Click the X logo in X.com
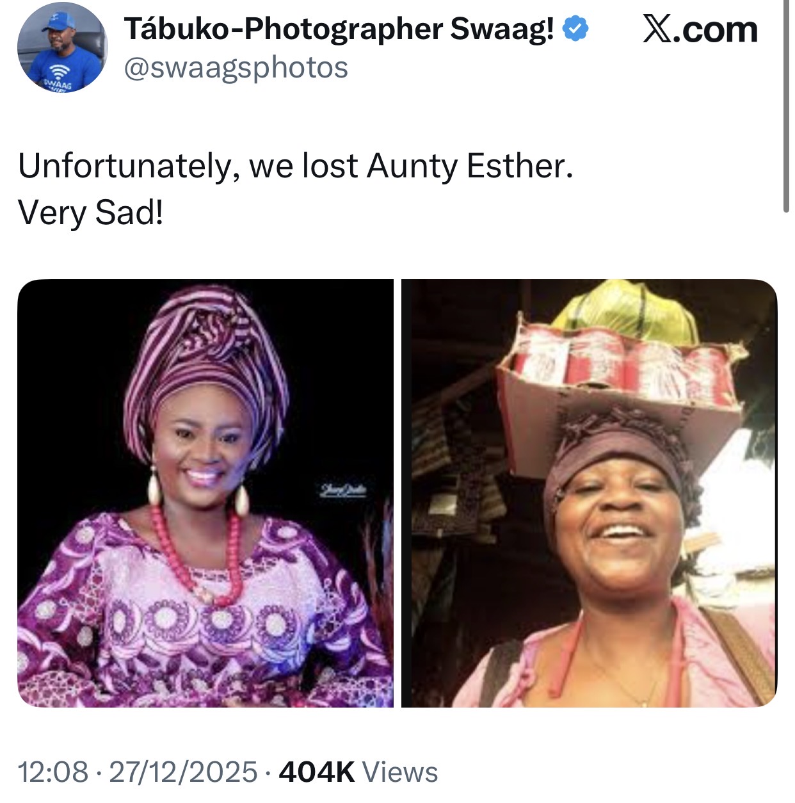 pos(657,29)
